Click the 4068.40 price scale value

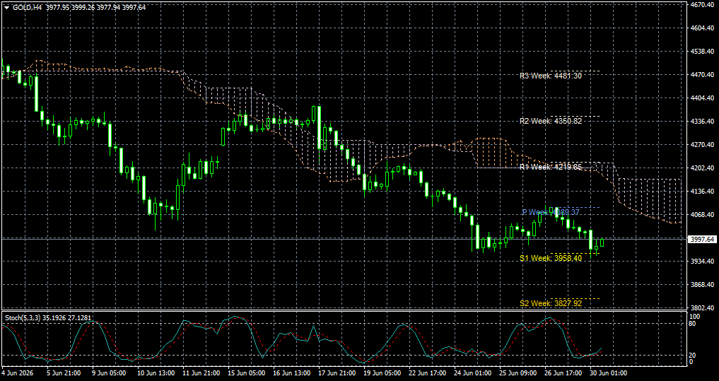(702, 215)
